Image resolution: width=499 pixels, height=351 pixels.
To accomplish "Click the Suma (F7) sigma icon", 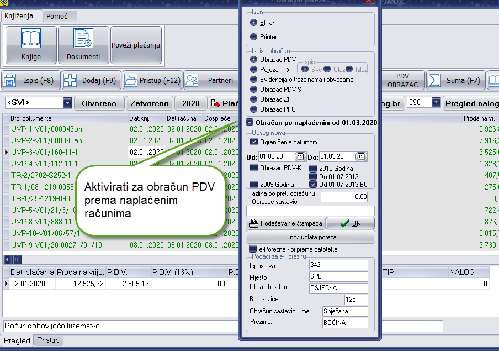I will tap(436, 81).
